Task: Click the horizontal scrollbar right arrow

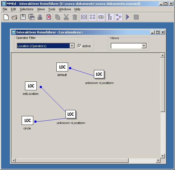Action: (158, 160)
